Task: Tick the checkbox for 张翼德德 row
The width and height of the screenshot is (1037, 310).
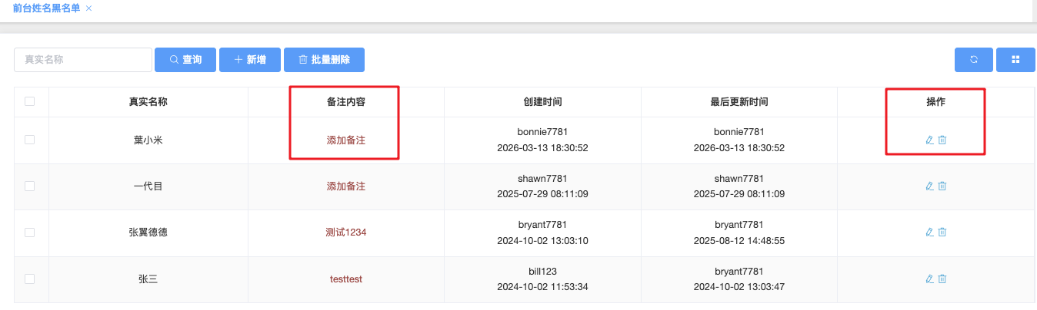Action: coord(30,232)
